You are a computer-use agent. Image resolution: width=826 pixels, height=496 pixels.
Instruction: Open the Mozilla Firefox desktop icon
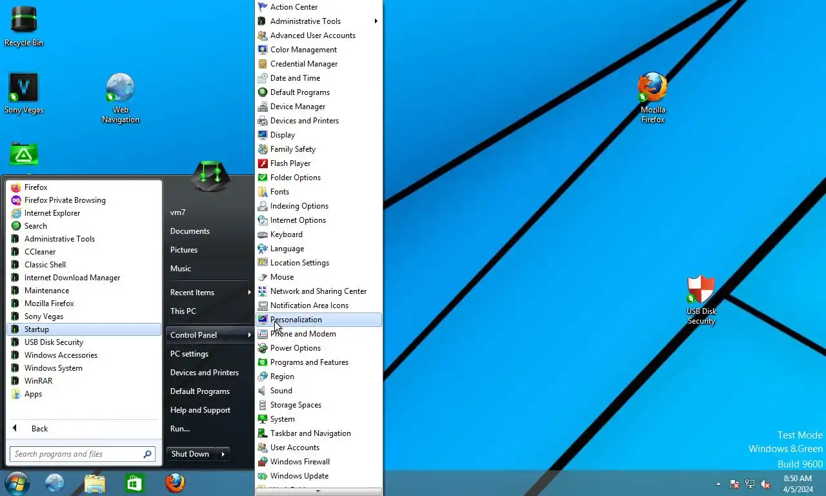click(652, 98)
